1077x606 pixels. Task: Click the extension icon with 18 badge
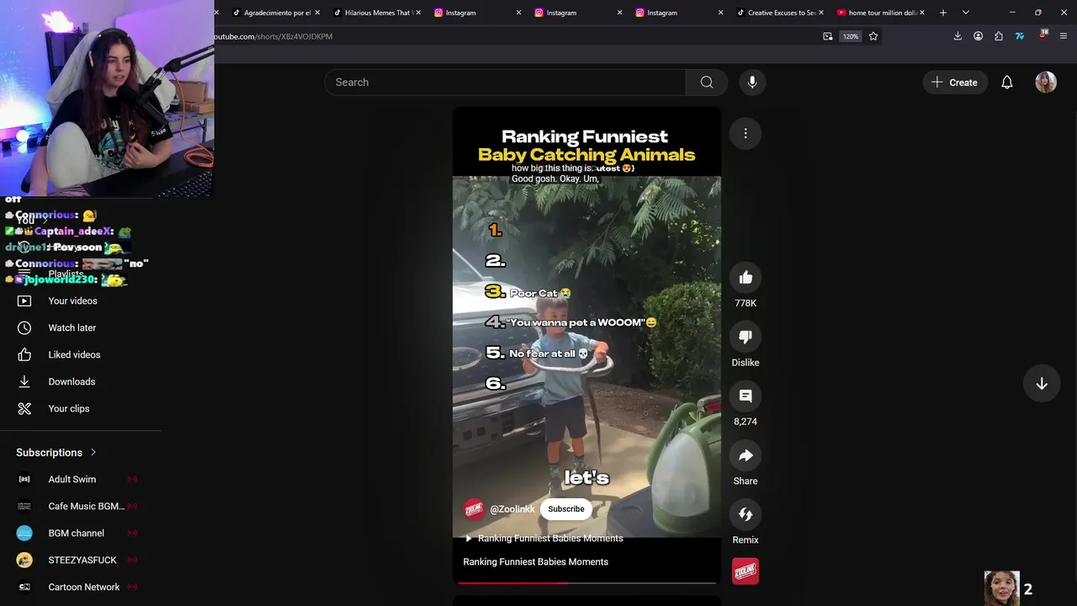coord(1043,35)
